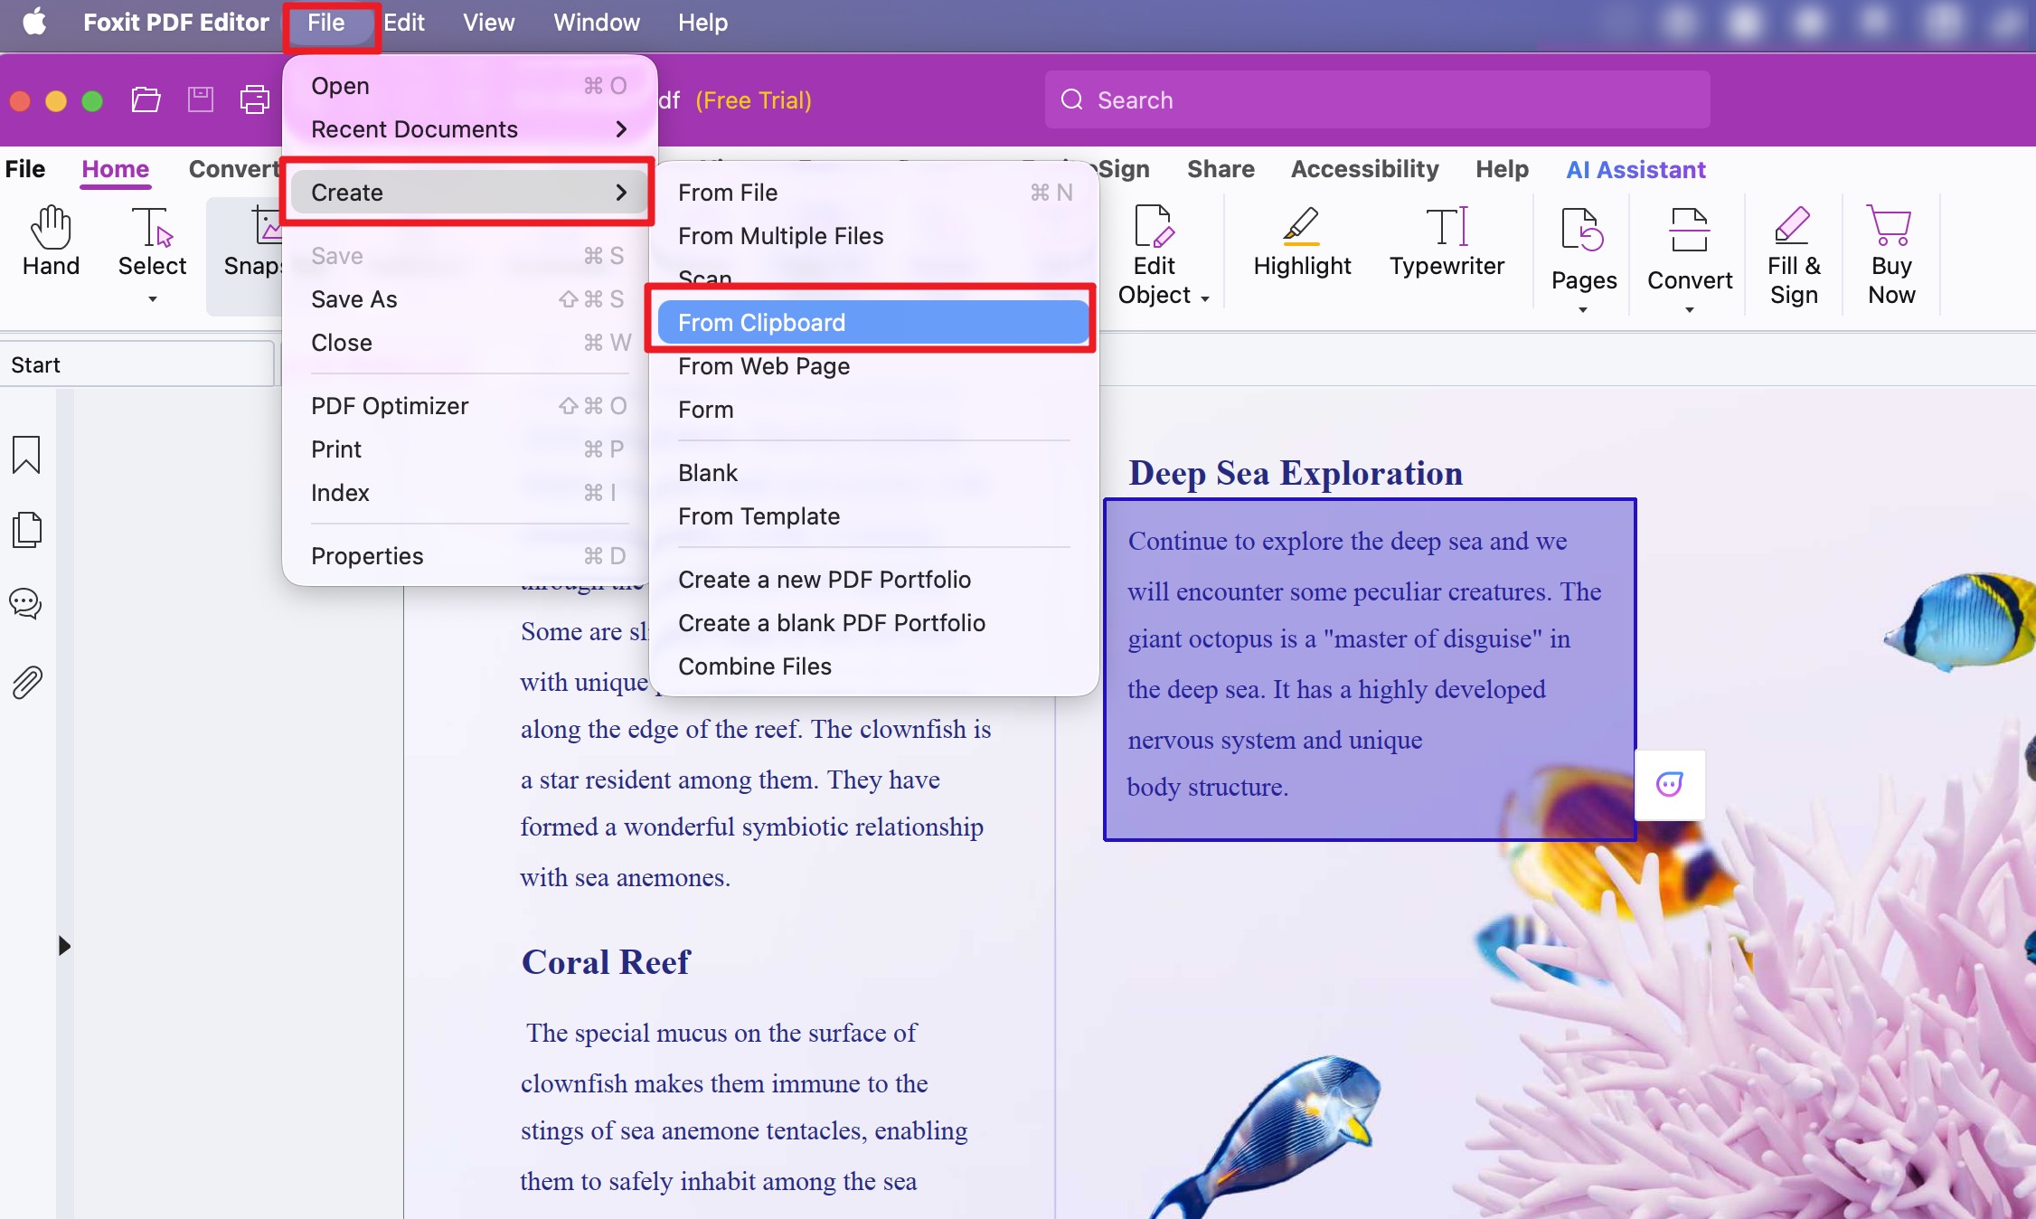This screenshot has height=1219, width=2036.
Task: Select Form in Create submenu
Action: (873, 410)
